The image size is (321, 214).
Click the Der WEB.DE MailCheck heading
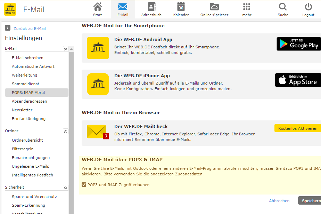point(141,126)
